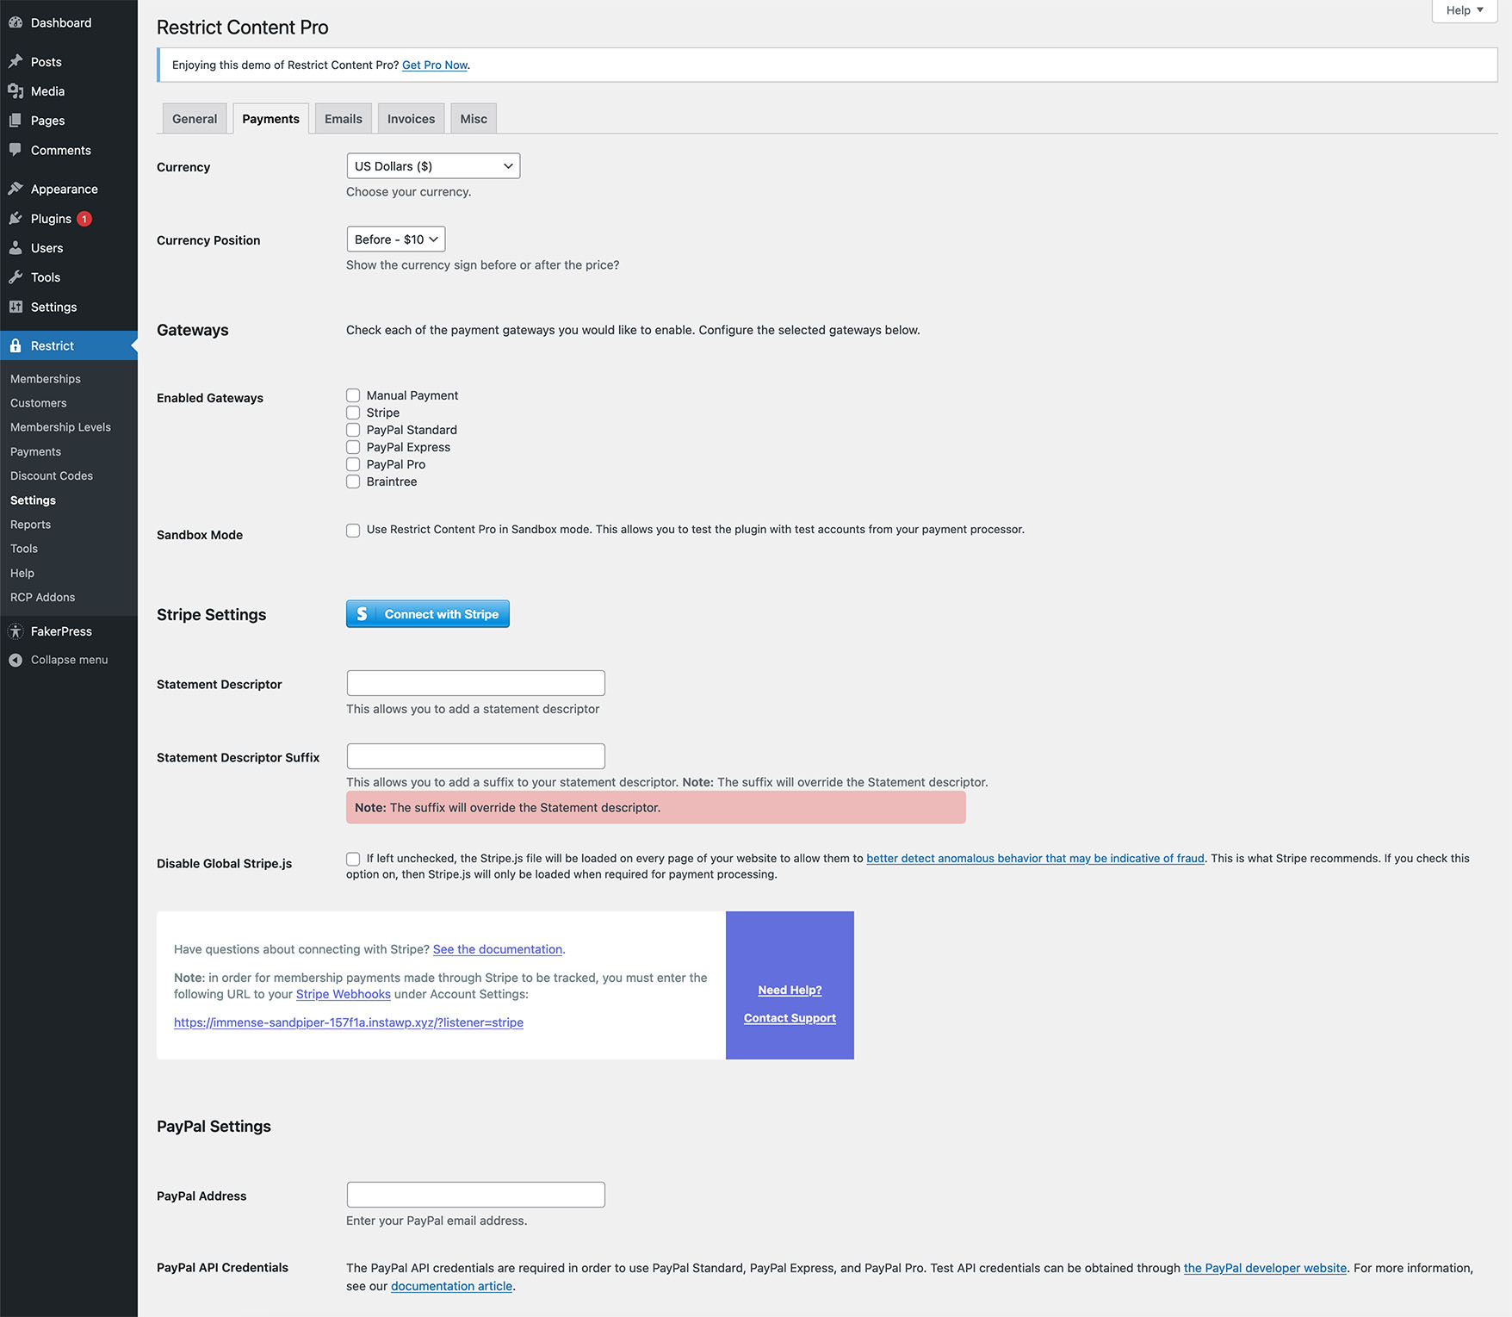Click the Posts pushpin icon

[15, 62]
